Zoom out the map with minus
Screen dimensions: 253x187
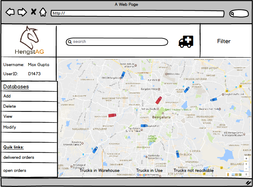coord(246,169)
